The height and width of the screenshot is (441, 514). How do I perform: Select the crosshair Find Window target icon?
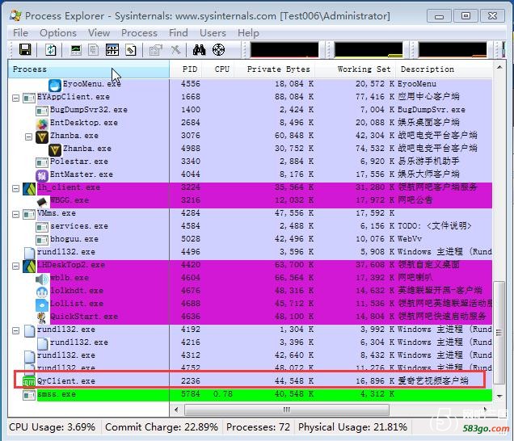click(x=218, y=50)
